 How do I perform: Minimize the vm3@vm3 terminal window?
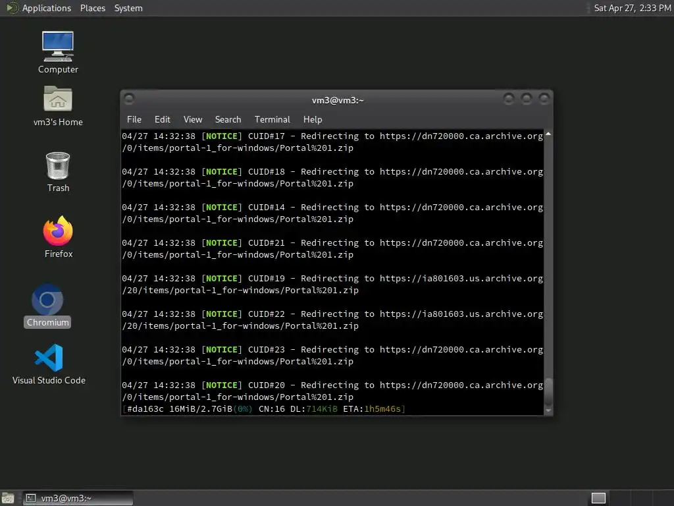pos(509,99)
